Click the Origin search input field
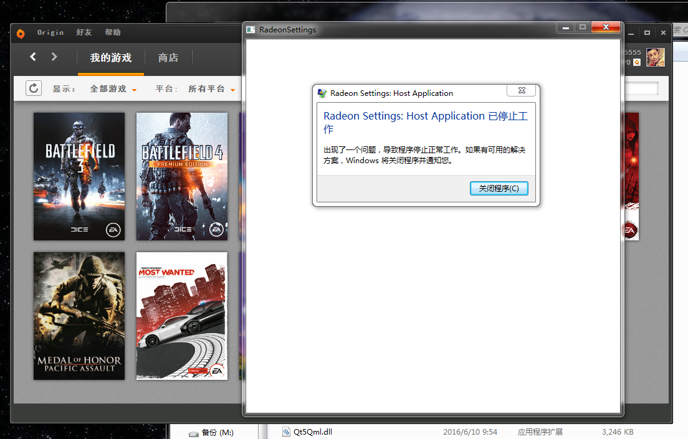Screen dimensions: 688x439 click(x=641, y=88)
